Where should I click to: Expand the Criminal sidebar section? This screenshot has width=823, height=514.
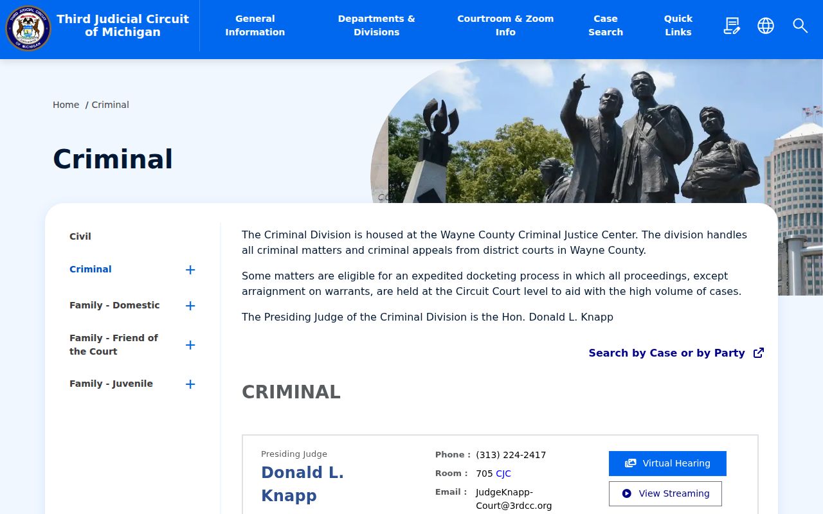pyautogui.click(x=190, y=270)
